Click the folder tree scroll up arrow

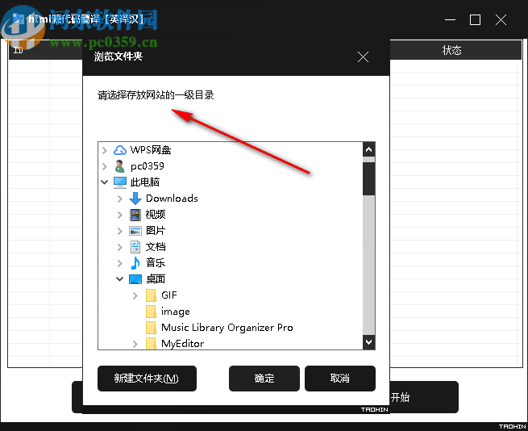(x=368, y=149)
